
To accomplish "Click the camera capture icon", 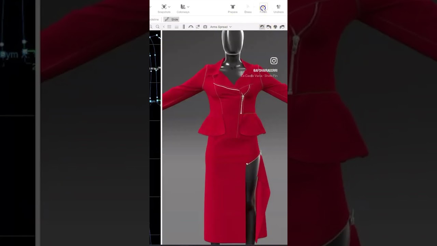I will [x=205, y=27].
